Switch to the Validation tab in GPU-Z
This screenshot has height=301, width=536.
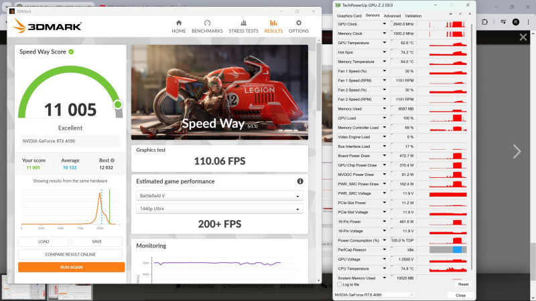(x=413, y=15)
